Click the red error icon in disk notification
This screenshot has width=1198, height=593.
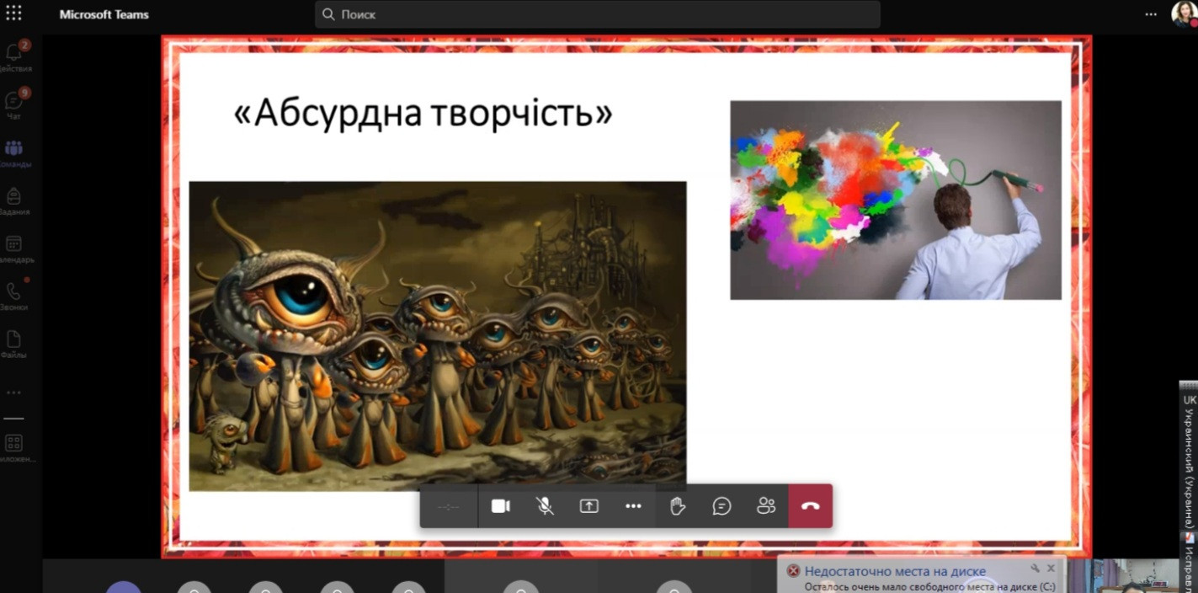coord(793,571)
